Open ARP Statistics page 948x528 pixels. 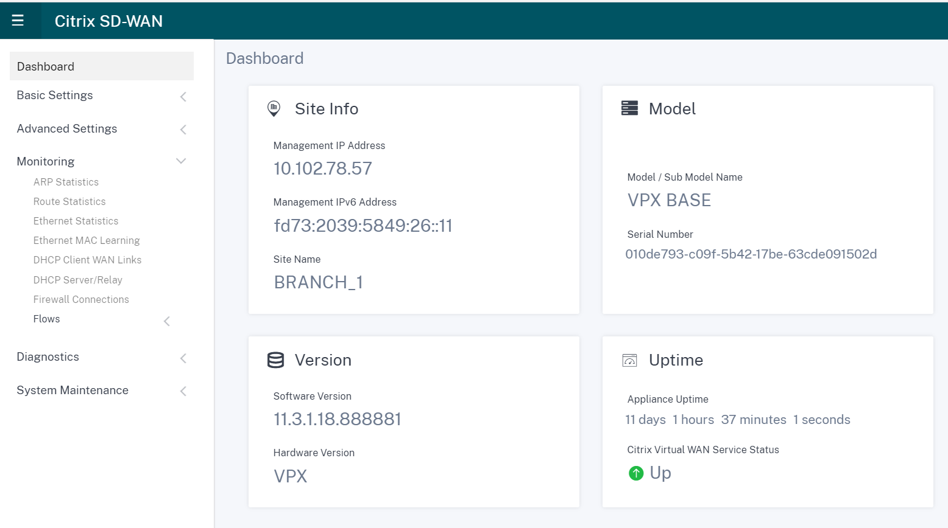point(66,182)
